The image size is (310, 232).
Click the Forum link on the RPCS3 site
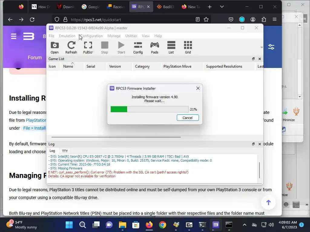click(x=35, y=57)
